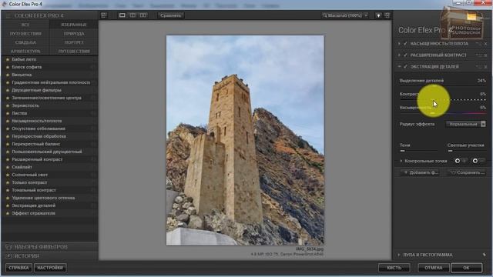The height and width of the screenshot is (277, 493).
Task: Select the ИЗБРАННЫЕ category tab
Action: [x=74, y=25]
